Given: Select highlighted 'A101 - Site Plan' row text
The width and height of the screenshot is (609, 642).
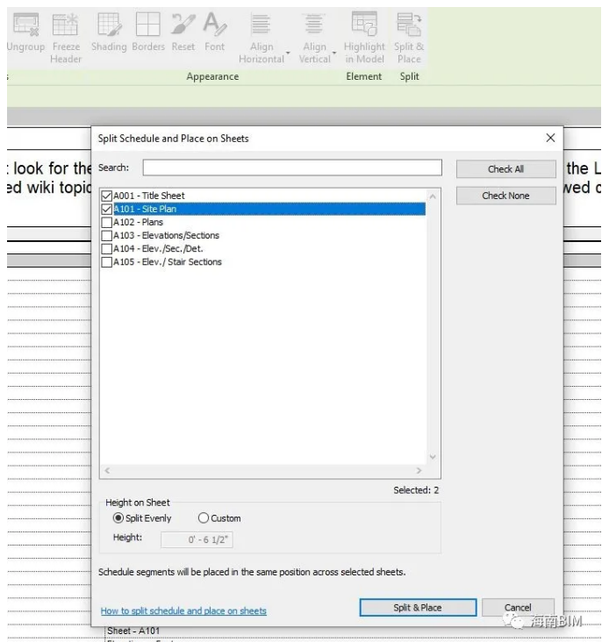Looking at the screenshot, I should click(145, 210).
